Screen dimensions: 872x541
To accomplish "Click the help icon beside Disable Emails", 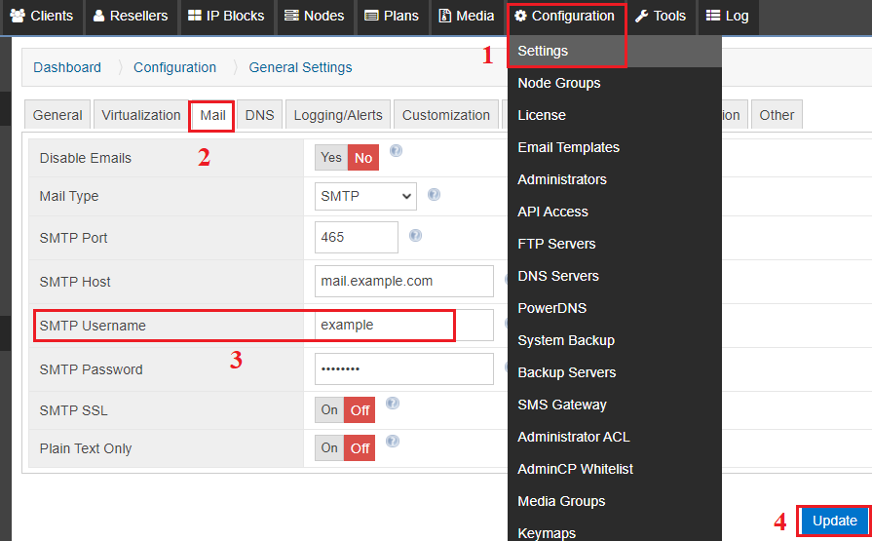I will coord(396,151).
